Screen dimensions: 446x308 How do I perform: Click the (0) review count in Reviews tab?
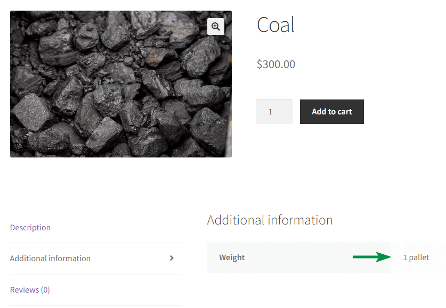pos(45,290)
